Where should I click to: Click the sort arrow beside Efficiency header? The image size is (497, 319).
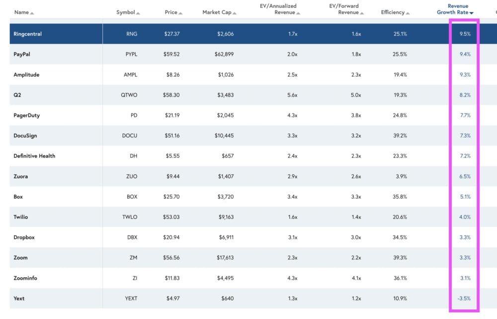[x=408, y=13]
